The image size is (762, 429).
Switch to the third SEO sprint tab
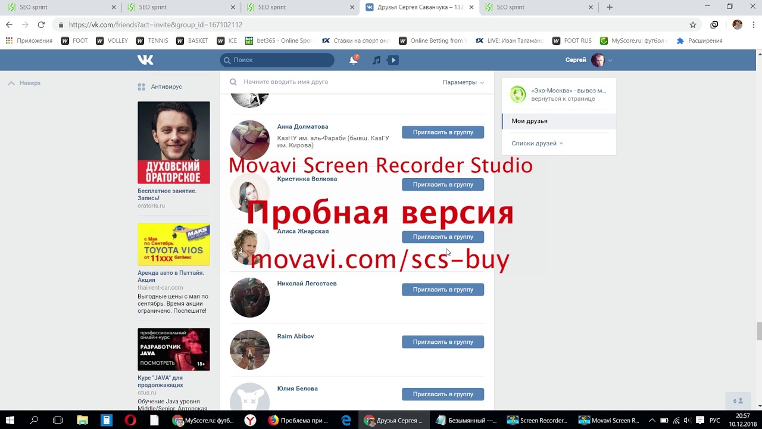299,7
